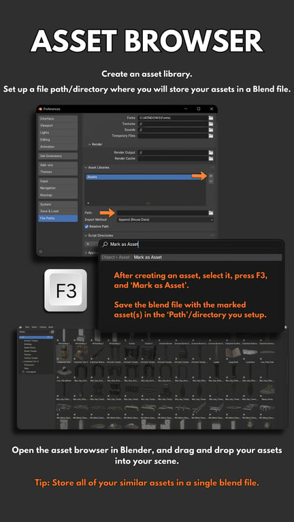Select the sphere on plane asset thumbnail

pyautogui.click(x=63, y=371)
